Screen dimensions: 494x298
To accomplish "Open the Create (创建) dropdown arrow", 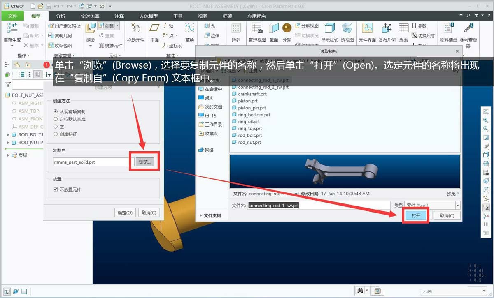I will coord(117,26).
